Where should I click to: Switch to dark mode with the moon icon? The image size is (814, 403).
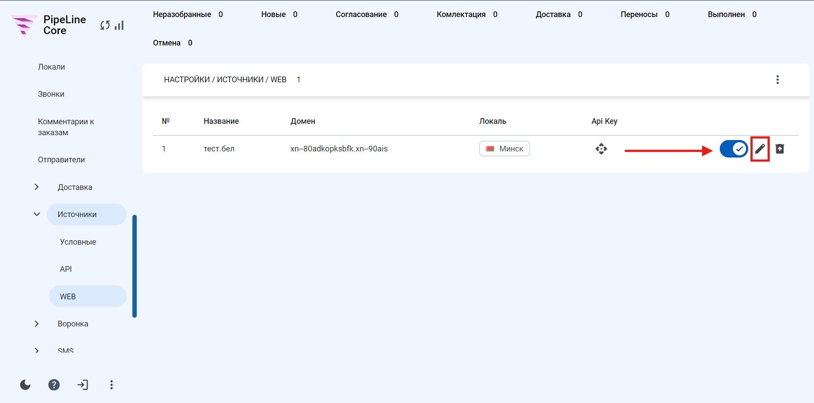[25, 385]
